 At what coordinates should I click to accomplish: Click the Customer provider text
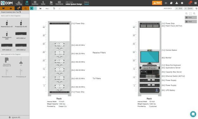(153, 106)
